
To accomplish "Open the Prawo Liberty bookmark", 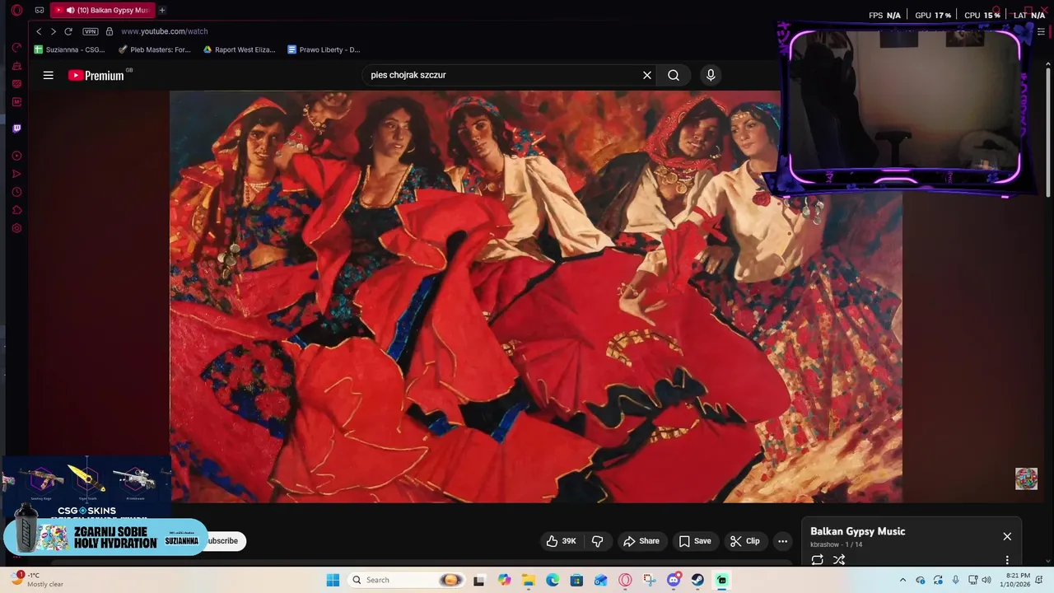I will [x=324, y=49].
